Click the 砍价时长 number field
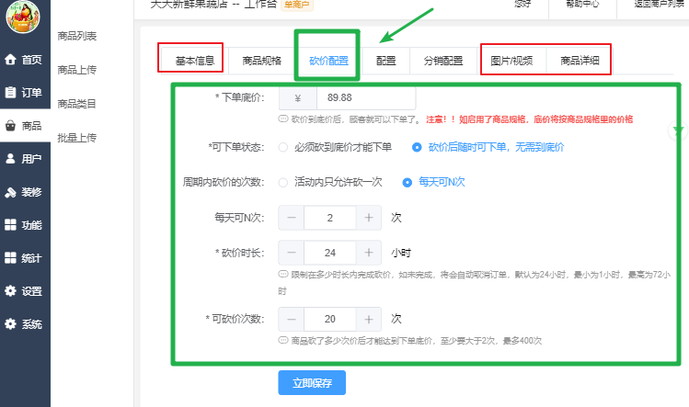The width and height of the screenshot is (689, 407). [x=330, y=253]
